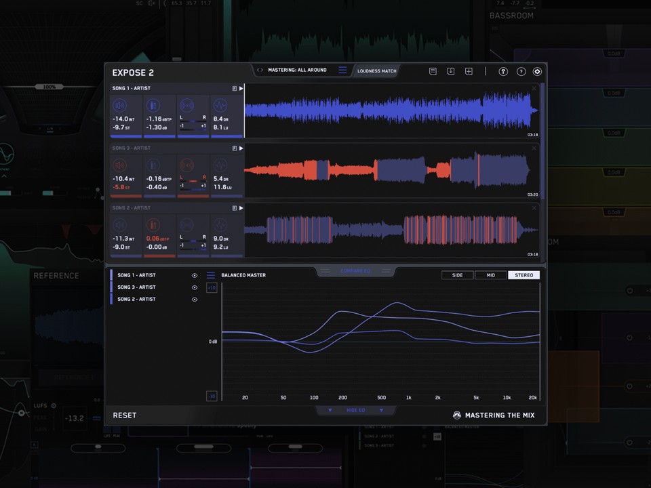651x488 pixels.
Task: Select Song 2 - Artist in EQ list
Action: [136, 299]
